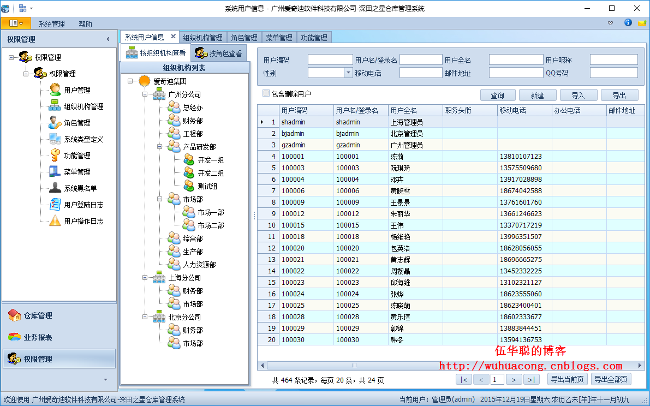Jump to the first page with |< button

[x=464, y=379]
